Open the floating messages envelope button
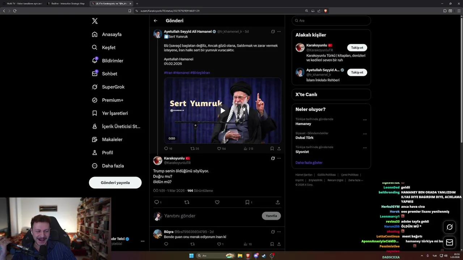 coord(450,242)
